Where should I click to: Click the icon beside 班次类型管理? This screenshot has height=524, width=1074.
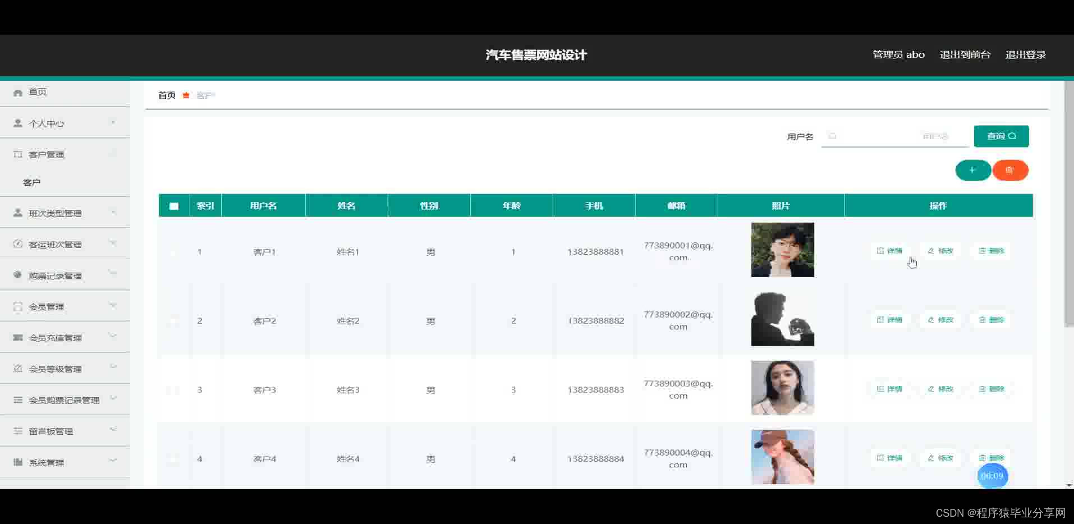point(18,213)
